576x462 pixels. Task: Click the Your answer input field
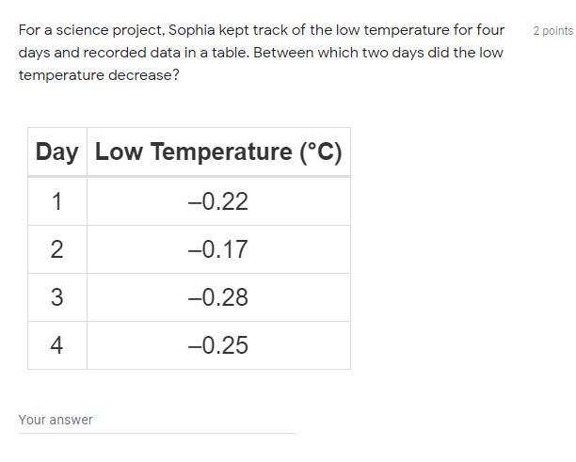[156, 420]
